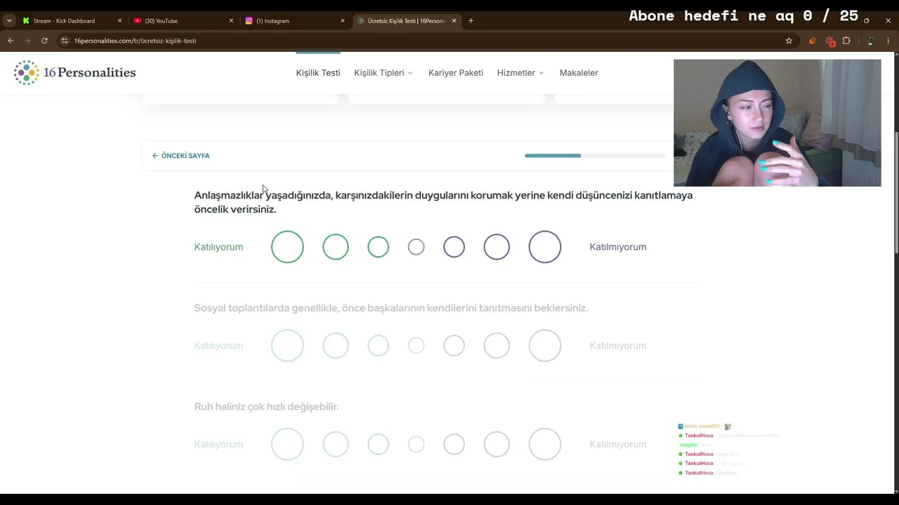
Task: Close the Instagram tab
Action: 343,21
